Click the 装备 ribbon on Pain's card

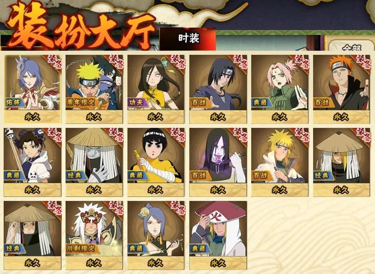click(x=362, y=62)
